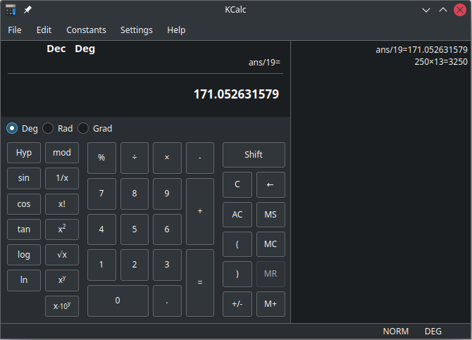Click the ÷ division key
472x340 pixels.
pos(135,158)
